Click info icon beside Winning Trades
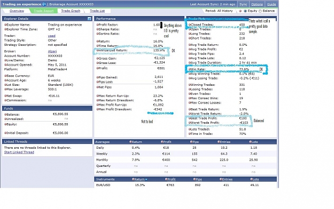Image resolution: width=334 pixels, height=209 pixels. [x=189, y=85]
